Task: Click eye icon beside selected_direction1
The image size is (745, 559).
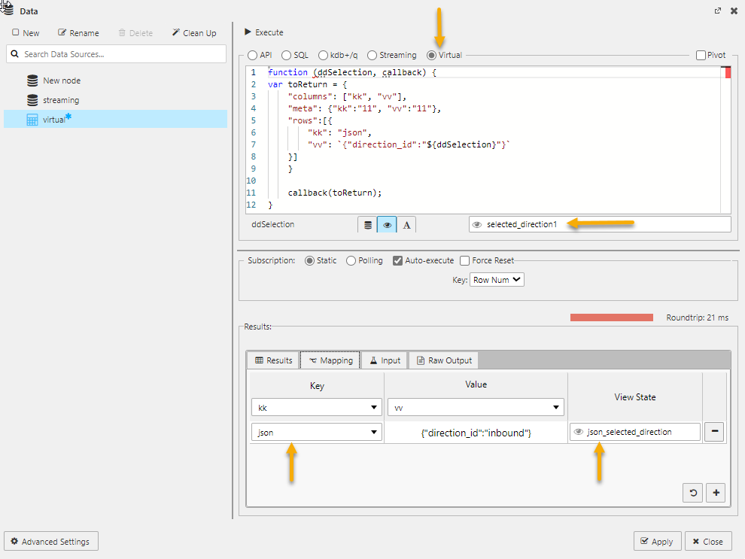Action: tap(477, 225)
